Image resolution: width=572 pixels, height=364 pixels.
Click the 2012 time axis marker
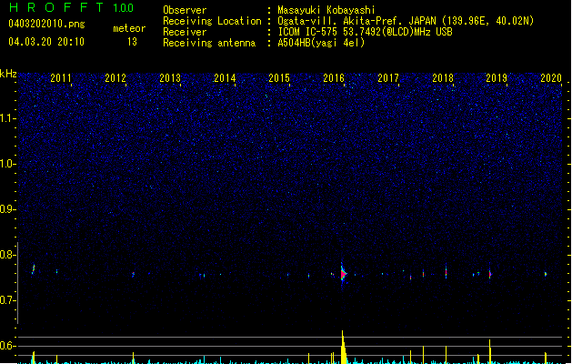pos(115,78)
